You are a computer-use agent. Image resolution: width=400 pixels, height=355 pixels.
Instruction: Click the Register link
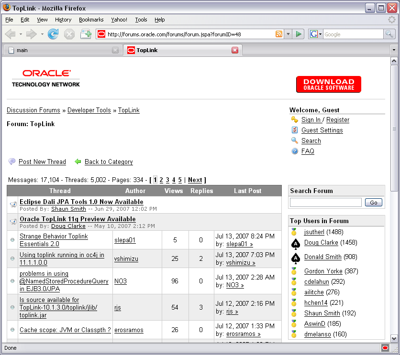click(338, 119)
